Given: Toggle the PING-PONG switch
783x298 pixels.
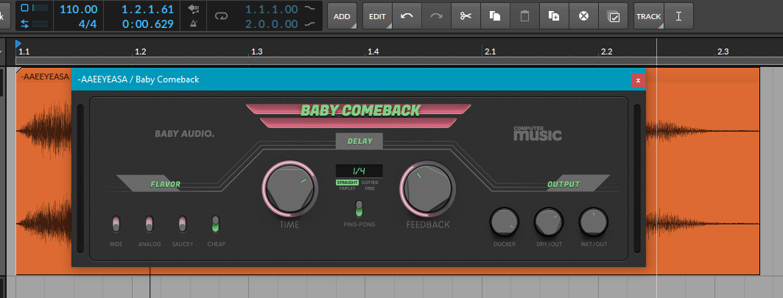Looking at the screenshot, I should tap(359, 209).
